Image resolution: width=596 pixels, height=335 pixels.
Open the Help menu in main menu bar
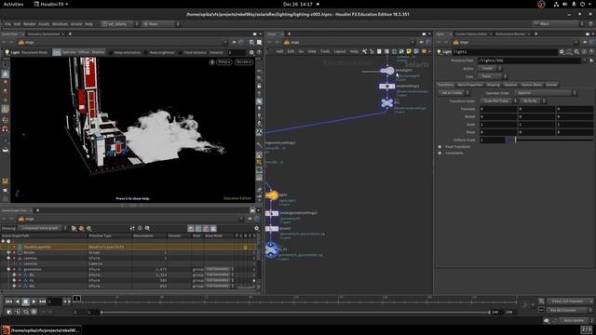(88, 24)
